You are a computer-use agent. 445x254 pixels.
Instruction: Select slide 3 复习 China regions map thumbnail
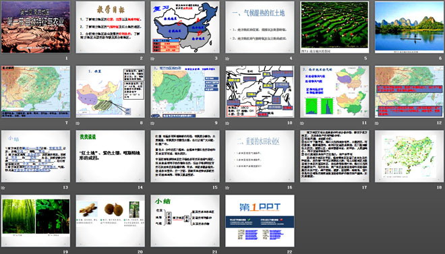[185, 27]
